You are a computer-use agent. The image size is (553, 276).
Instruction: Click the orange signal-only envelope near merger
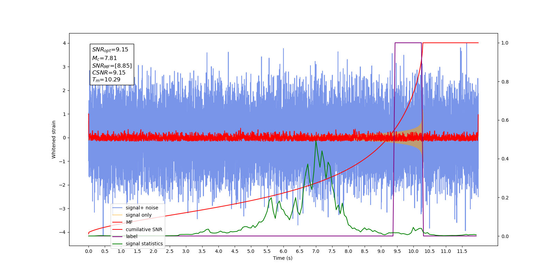tap(416, 137)
